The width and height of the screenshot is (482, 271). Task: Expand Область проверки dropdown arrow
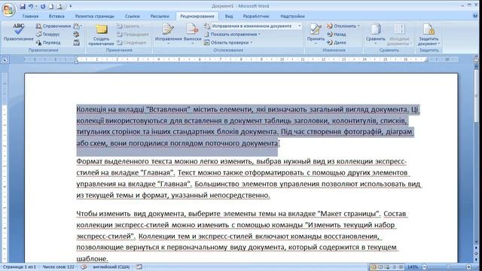251,43
